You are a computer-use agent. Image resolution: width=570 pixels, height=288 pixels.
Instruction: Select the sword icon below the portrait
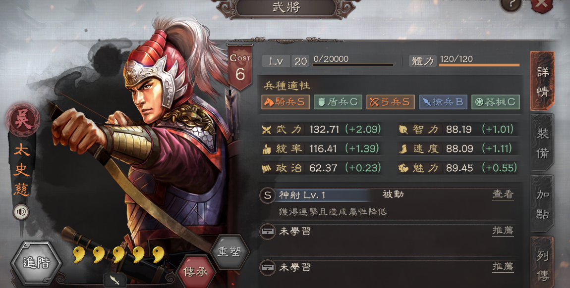click(x=115, y=280)
